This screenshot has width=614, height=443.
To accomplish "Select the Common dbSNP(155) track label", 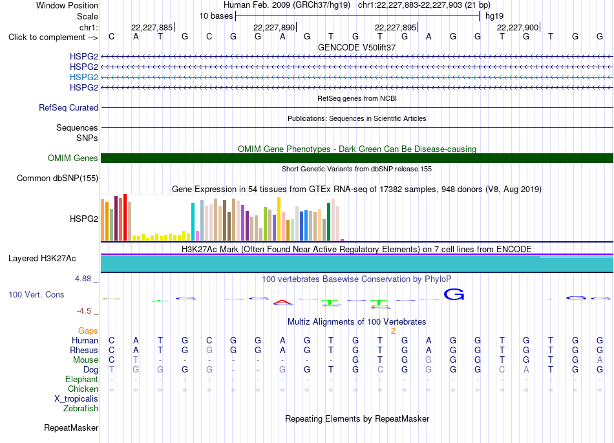I will pyautogui.click(x=58, y=178).
